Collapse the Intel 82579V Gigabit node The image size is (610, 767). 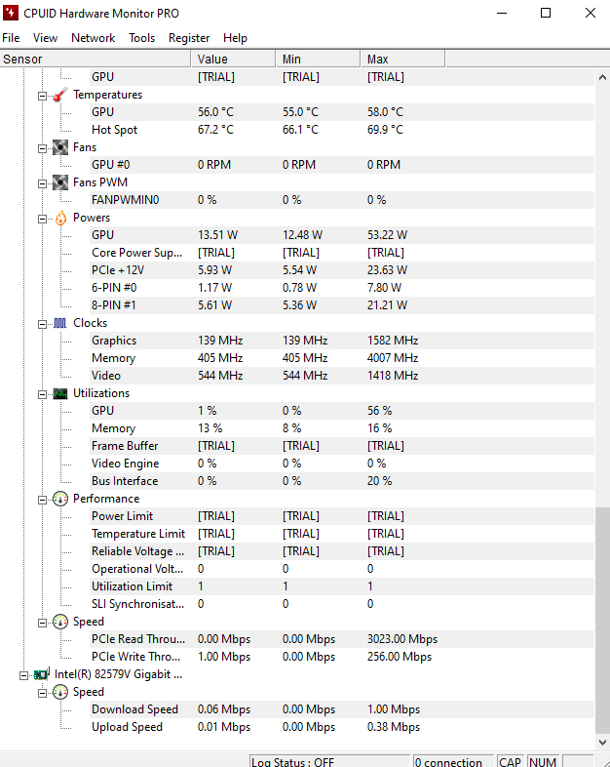tap(23, 674)
